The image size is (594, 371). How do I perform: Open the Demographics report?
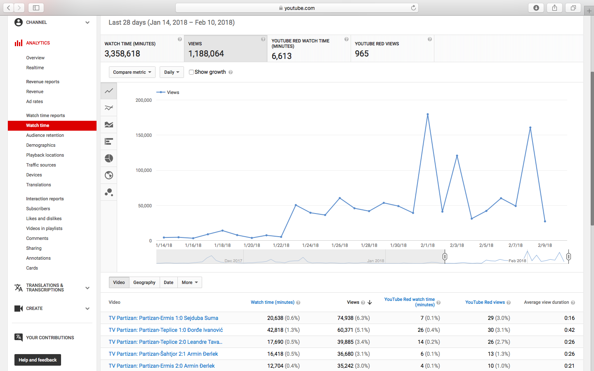click(41, 145)
